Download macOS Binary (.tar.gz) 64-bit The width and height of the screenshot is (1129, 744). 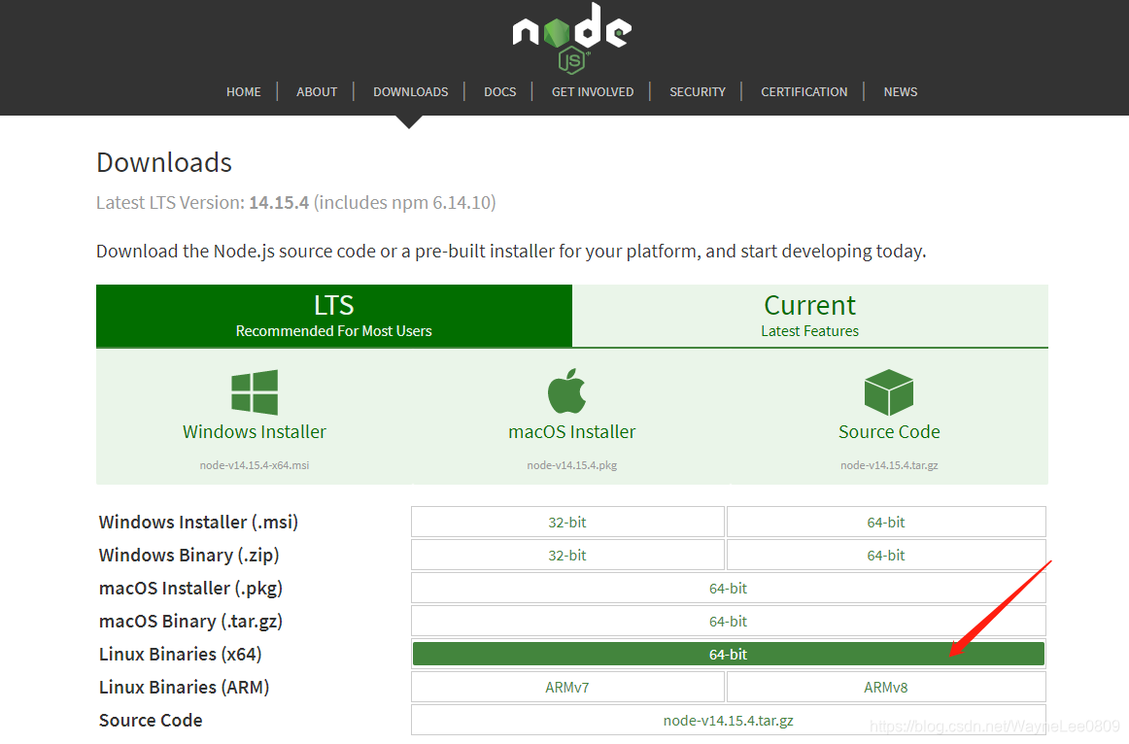pos(728,622)
